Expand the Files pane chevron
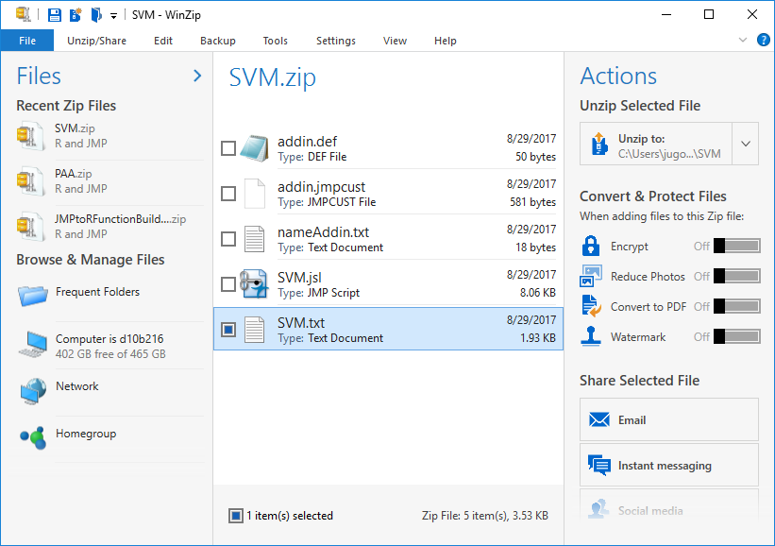The image size is (775, 546). pos(197,76)
